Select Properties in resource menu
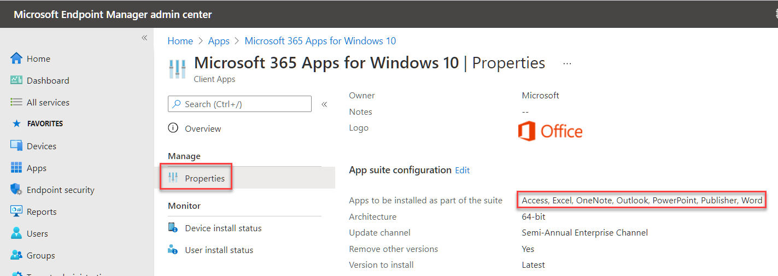This screenshot has height=276, width=778. tap(205, 178)
